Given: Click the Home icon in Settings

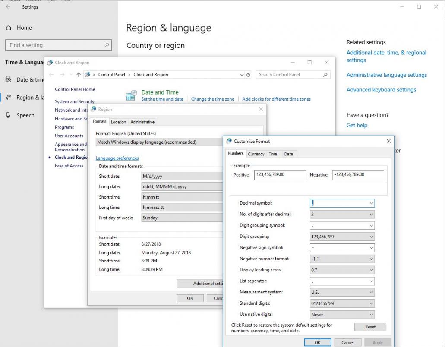Looking at the screenshot, I should point(9,28).
